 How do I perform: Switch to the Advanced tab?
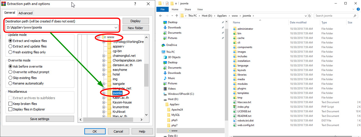[26, 13]
